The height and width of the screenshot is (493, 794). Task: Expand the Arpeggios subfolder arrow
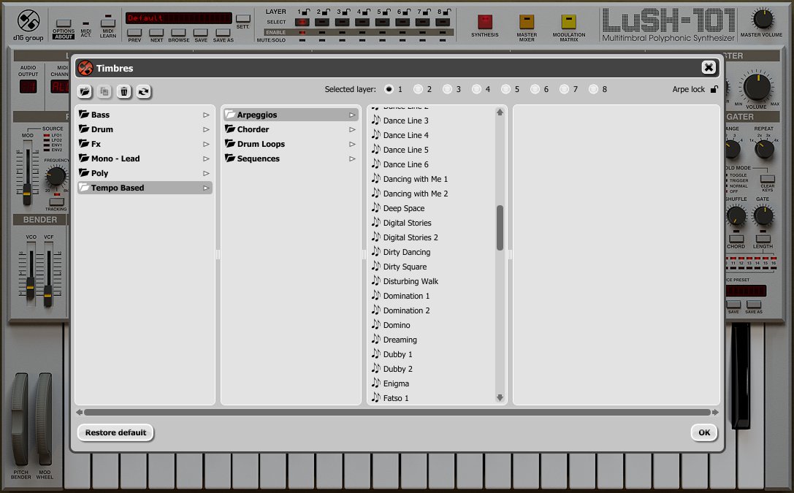tap(352, 115)
